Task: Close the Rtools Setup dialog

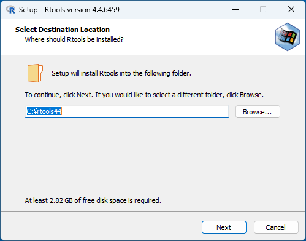Action: tap(291, 9)
